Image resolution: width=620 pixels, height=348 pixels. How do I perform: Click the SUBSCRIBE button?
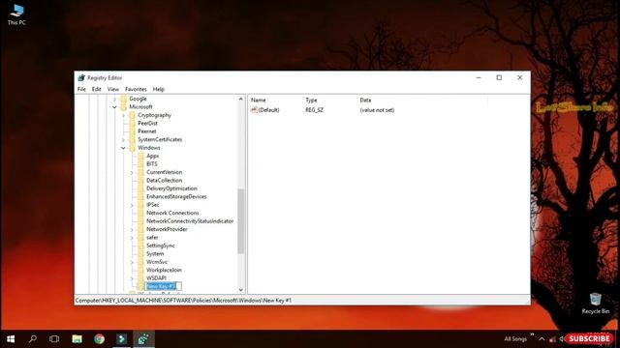[x=589, y=338]
